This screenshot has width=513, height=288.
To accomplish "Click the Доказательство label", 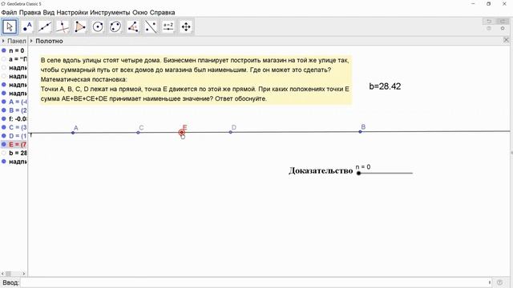I will coord(321,170).
